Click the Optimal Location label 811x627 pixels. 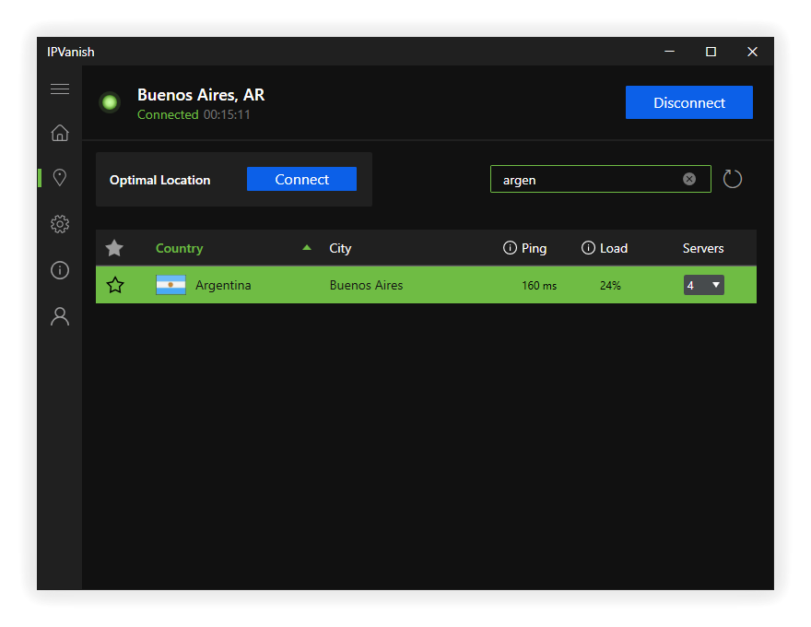pos(159,180)
